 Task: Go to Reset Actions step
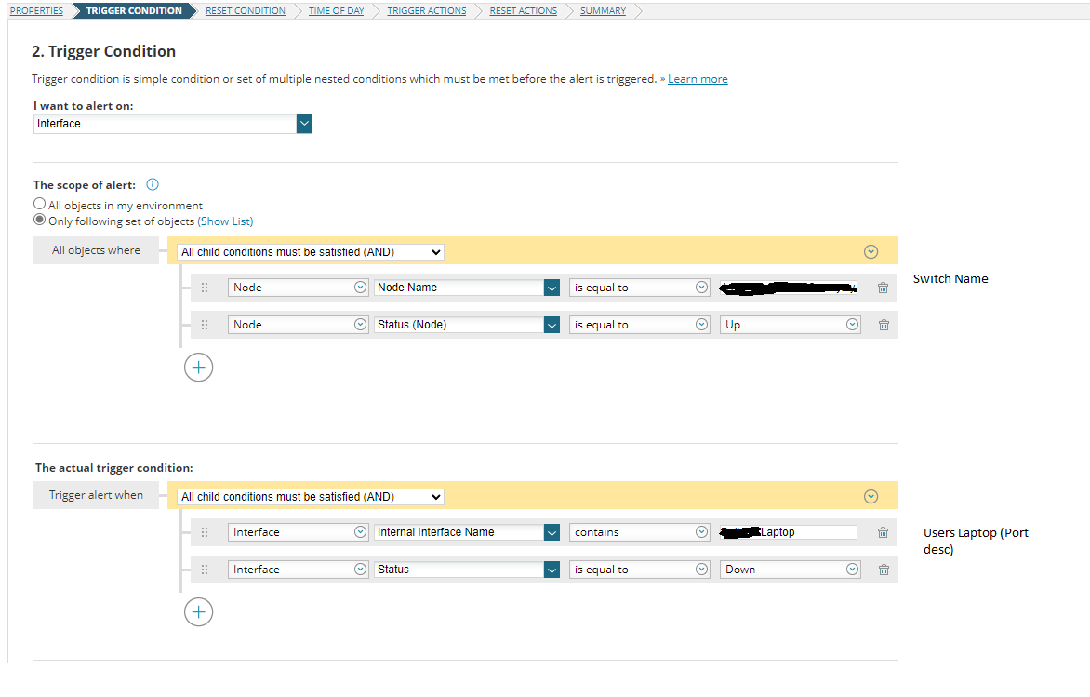click(x=524, y=11)
